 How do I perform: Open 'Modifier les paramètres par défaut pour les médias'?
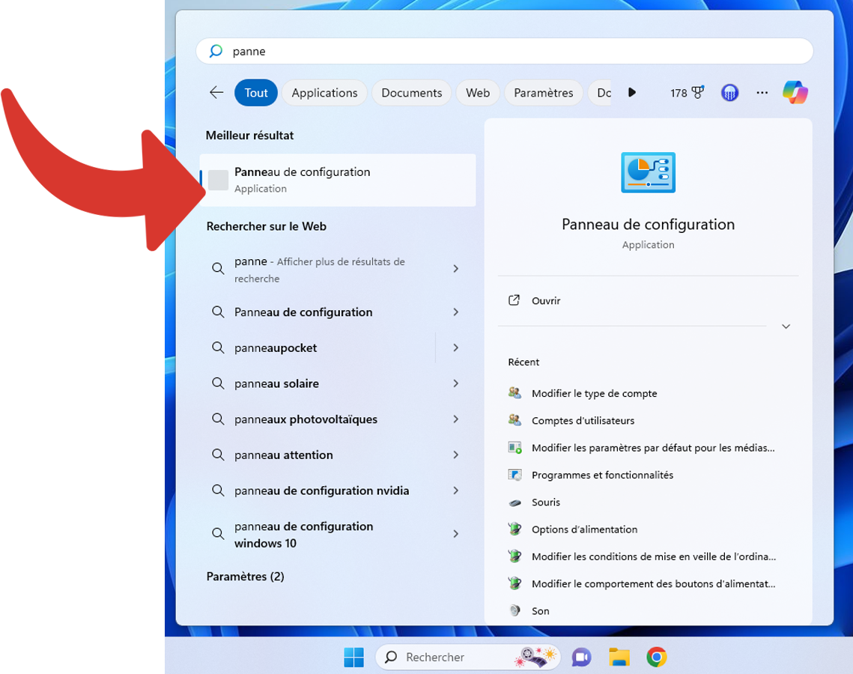click(653, 447)
